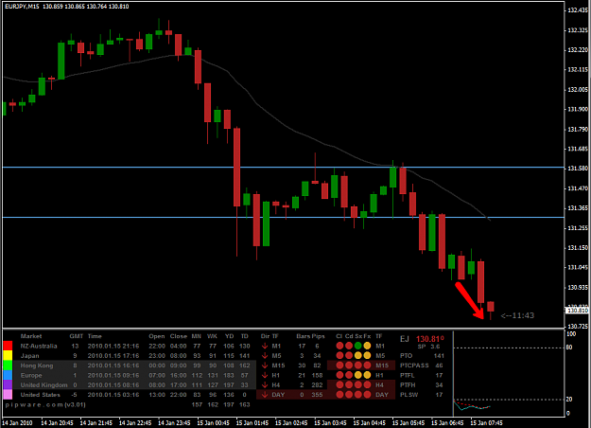Click the M1 down direction arrow
Image resolution: width=591 pixels, height=428 pixels.
pos(265,346)
